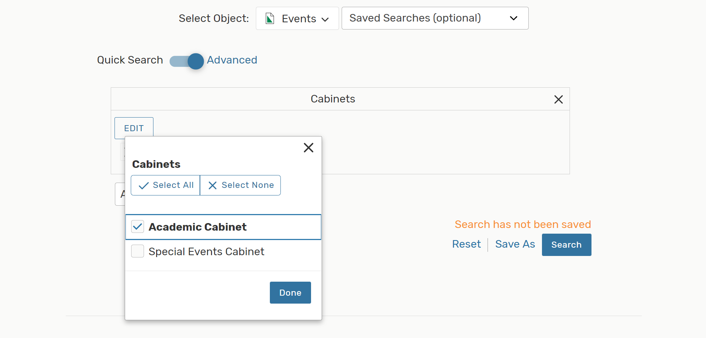This screenshot has height=338, width=706.
Task: Select the Academic Cabinet list item label
Action: pyautogui.click(x=197, y=227)
